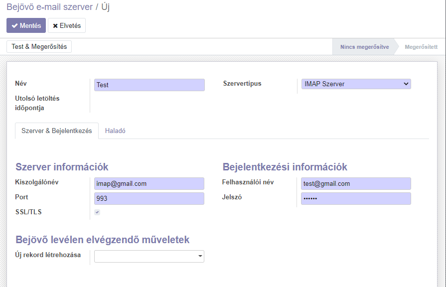Open the Szervertípus IMAP Szerver dropdown

click(x=356, y=84)
